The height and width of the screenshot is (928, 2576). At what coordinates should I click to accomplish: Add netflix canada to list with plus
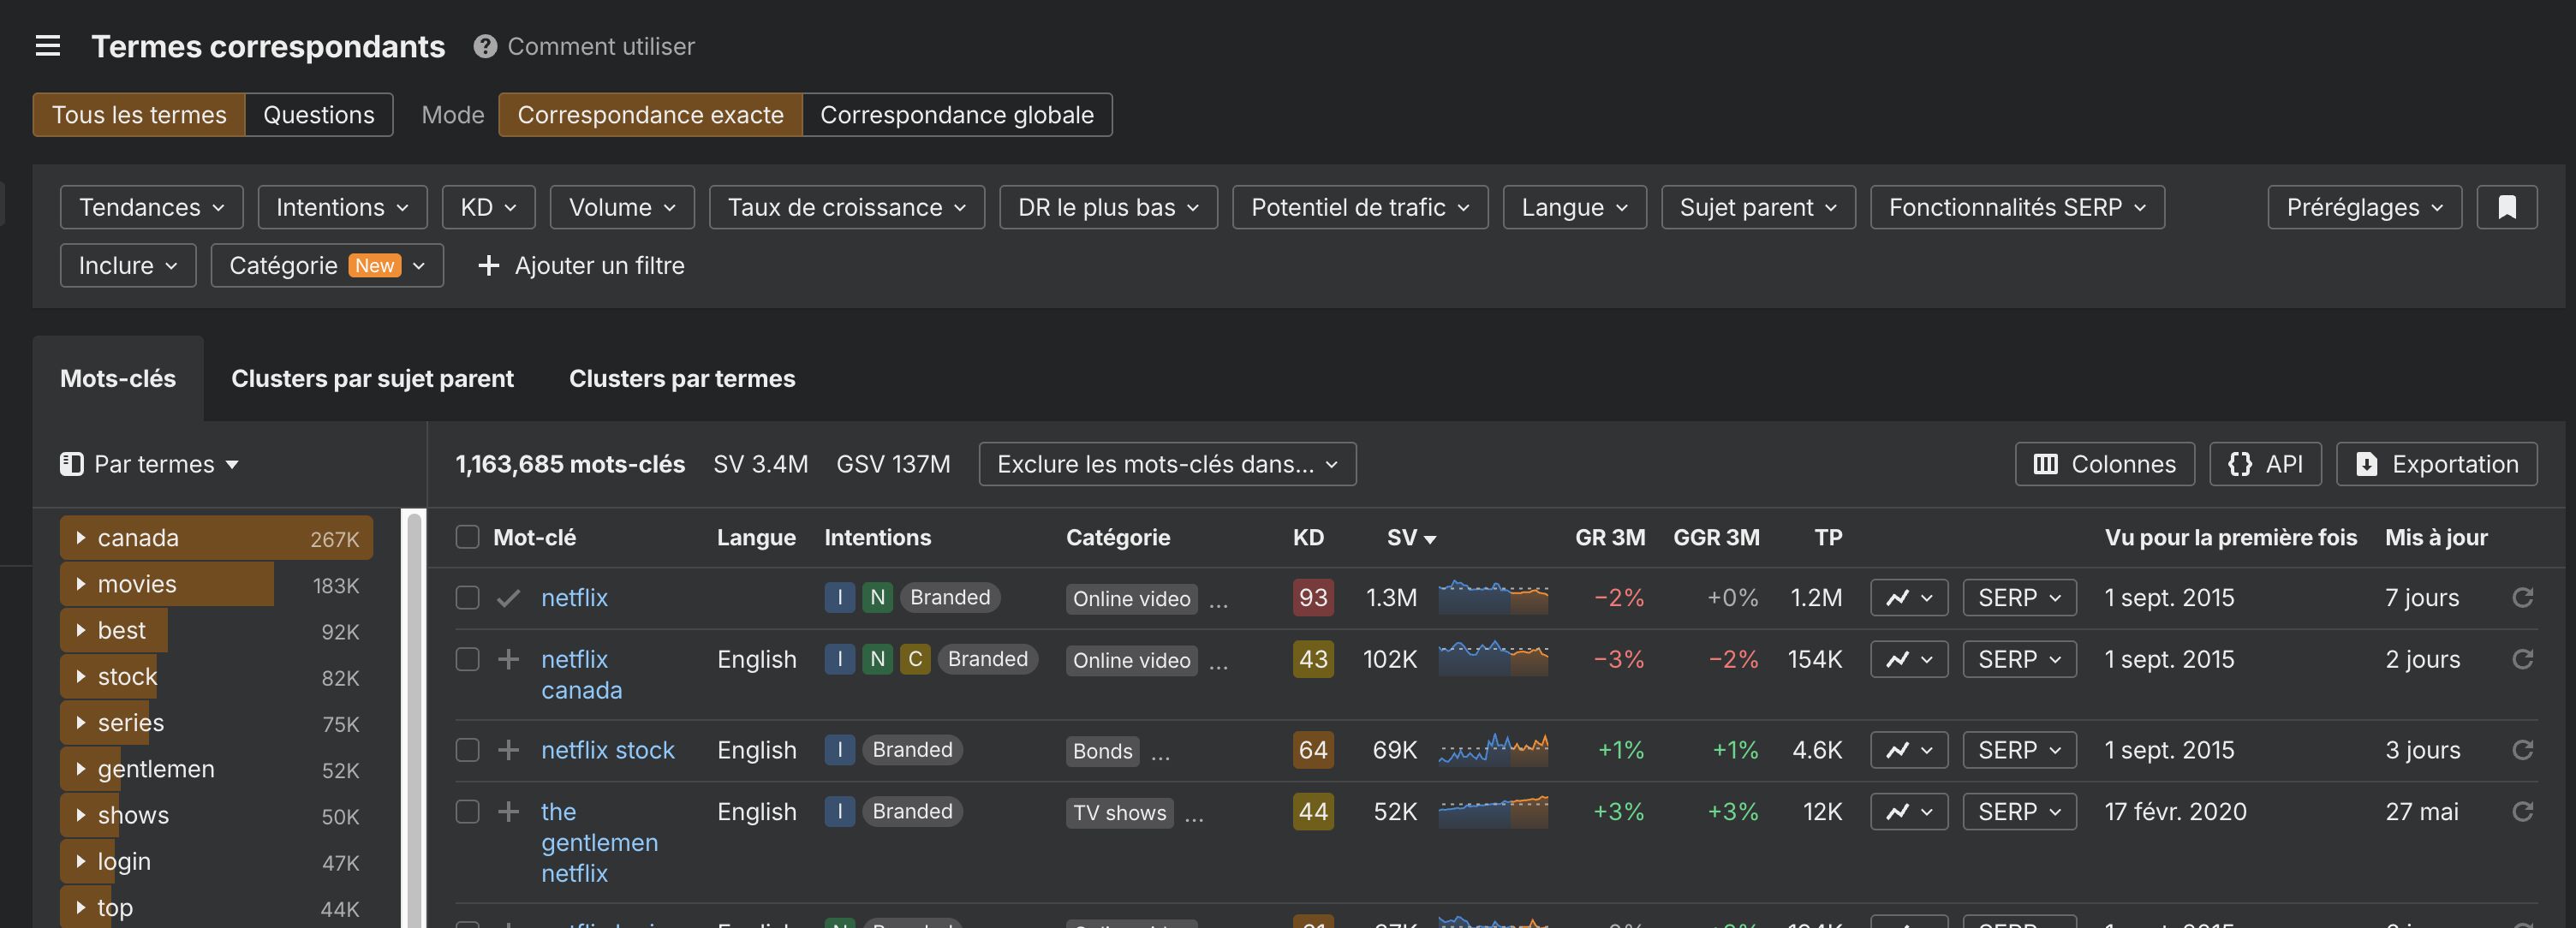tap(508, 659)
